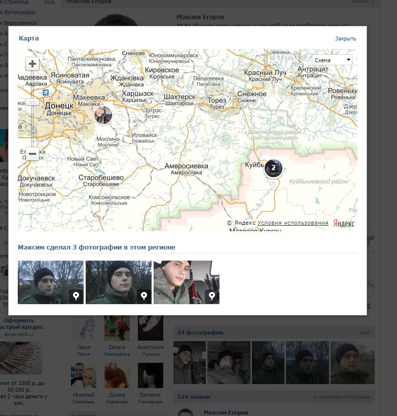The width and height of the screenshot is (397, 416).
Task: Click the Старобешево label on map
Action: (x=101, y=178)
